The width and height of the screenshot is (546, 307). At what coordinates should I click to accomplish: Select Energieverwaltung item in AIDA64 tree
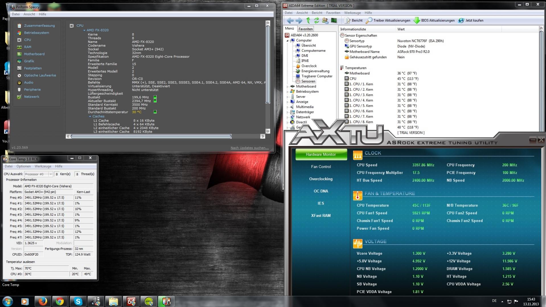315,71
